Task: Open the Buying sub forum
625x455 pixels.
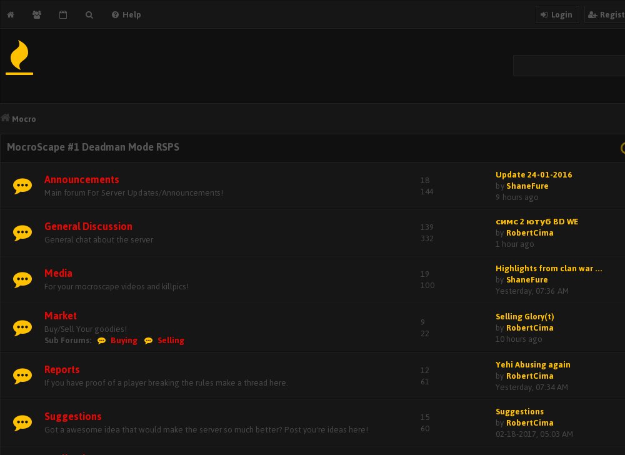Action: tap(124, 341)
